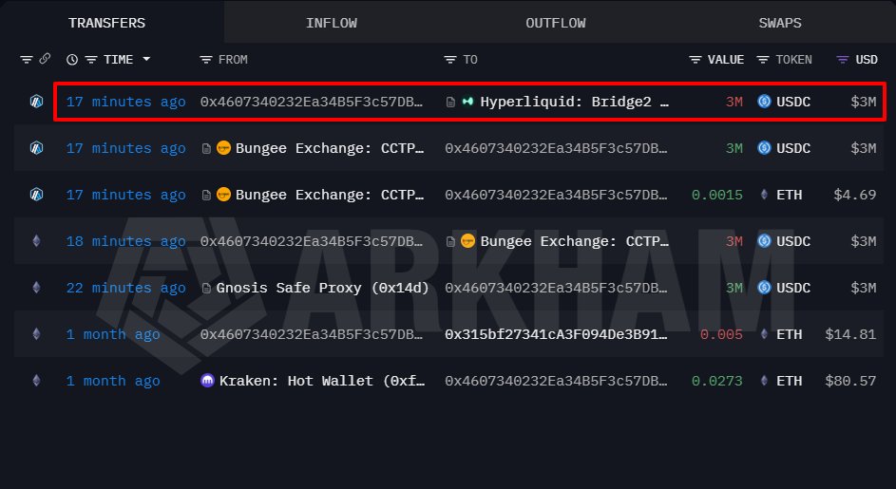The width and height of the screenshot is (896, 489).
Task: Open the 22 minutes ago transaction link
Action: (125, 288)
